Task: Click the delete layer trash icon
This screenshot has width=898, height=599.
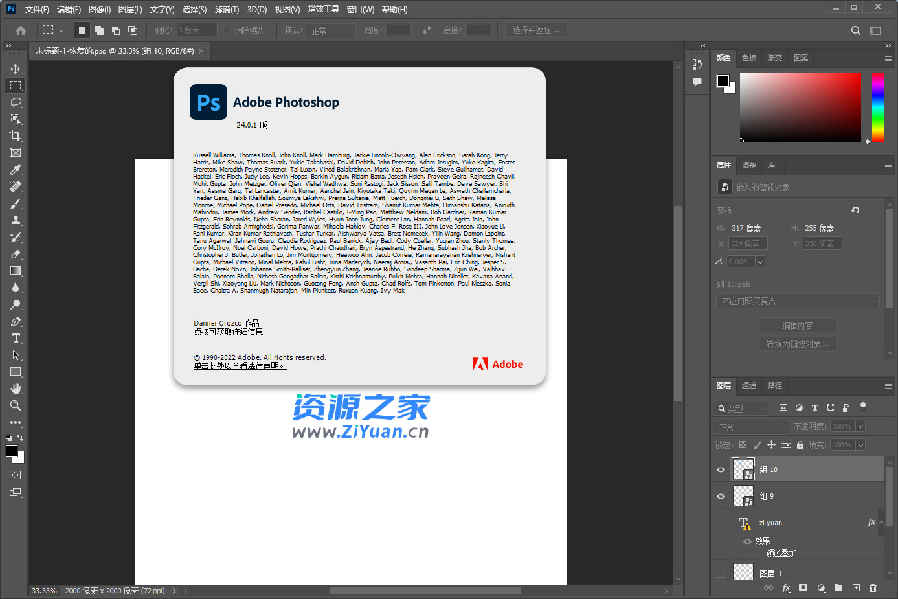Action: 873,588
